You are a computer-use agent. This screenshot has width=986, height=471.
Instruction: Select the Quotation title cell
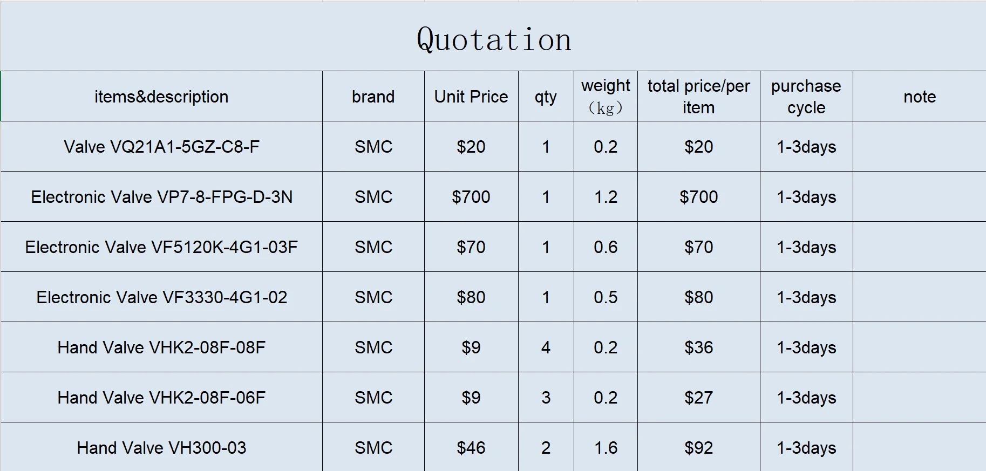[493, 37]
